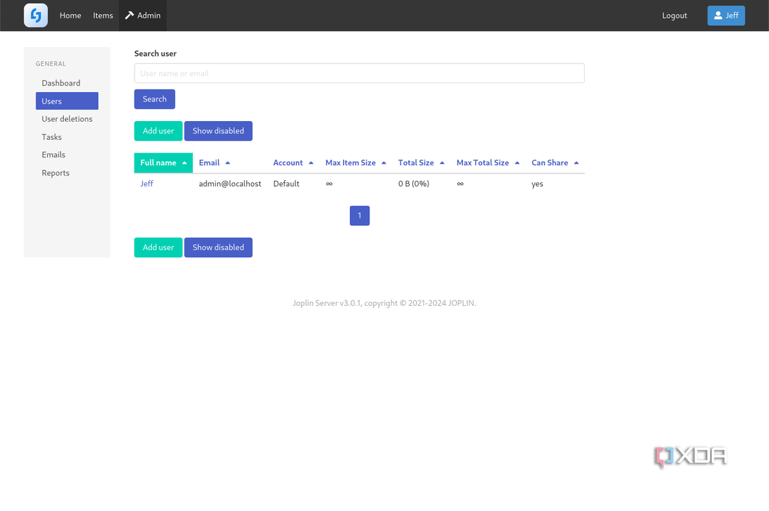Sort table by Email column header
Viewport: 769px width, 511px height.
(209, 163)
